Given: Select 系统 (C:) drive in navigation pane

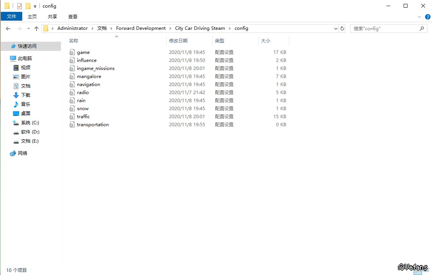Looking at the screenshot, I should (30, 123).
